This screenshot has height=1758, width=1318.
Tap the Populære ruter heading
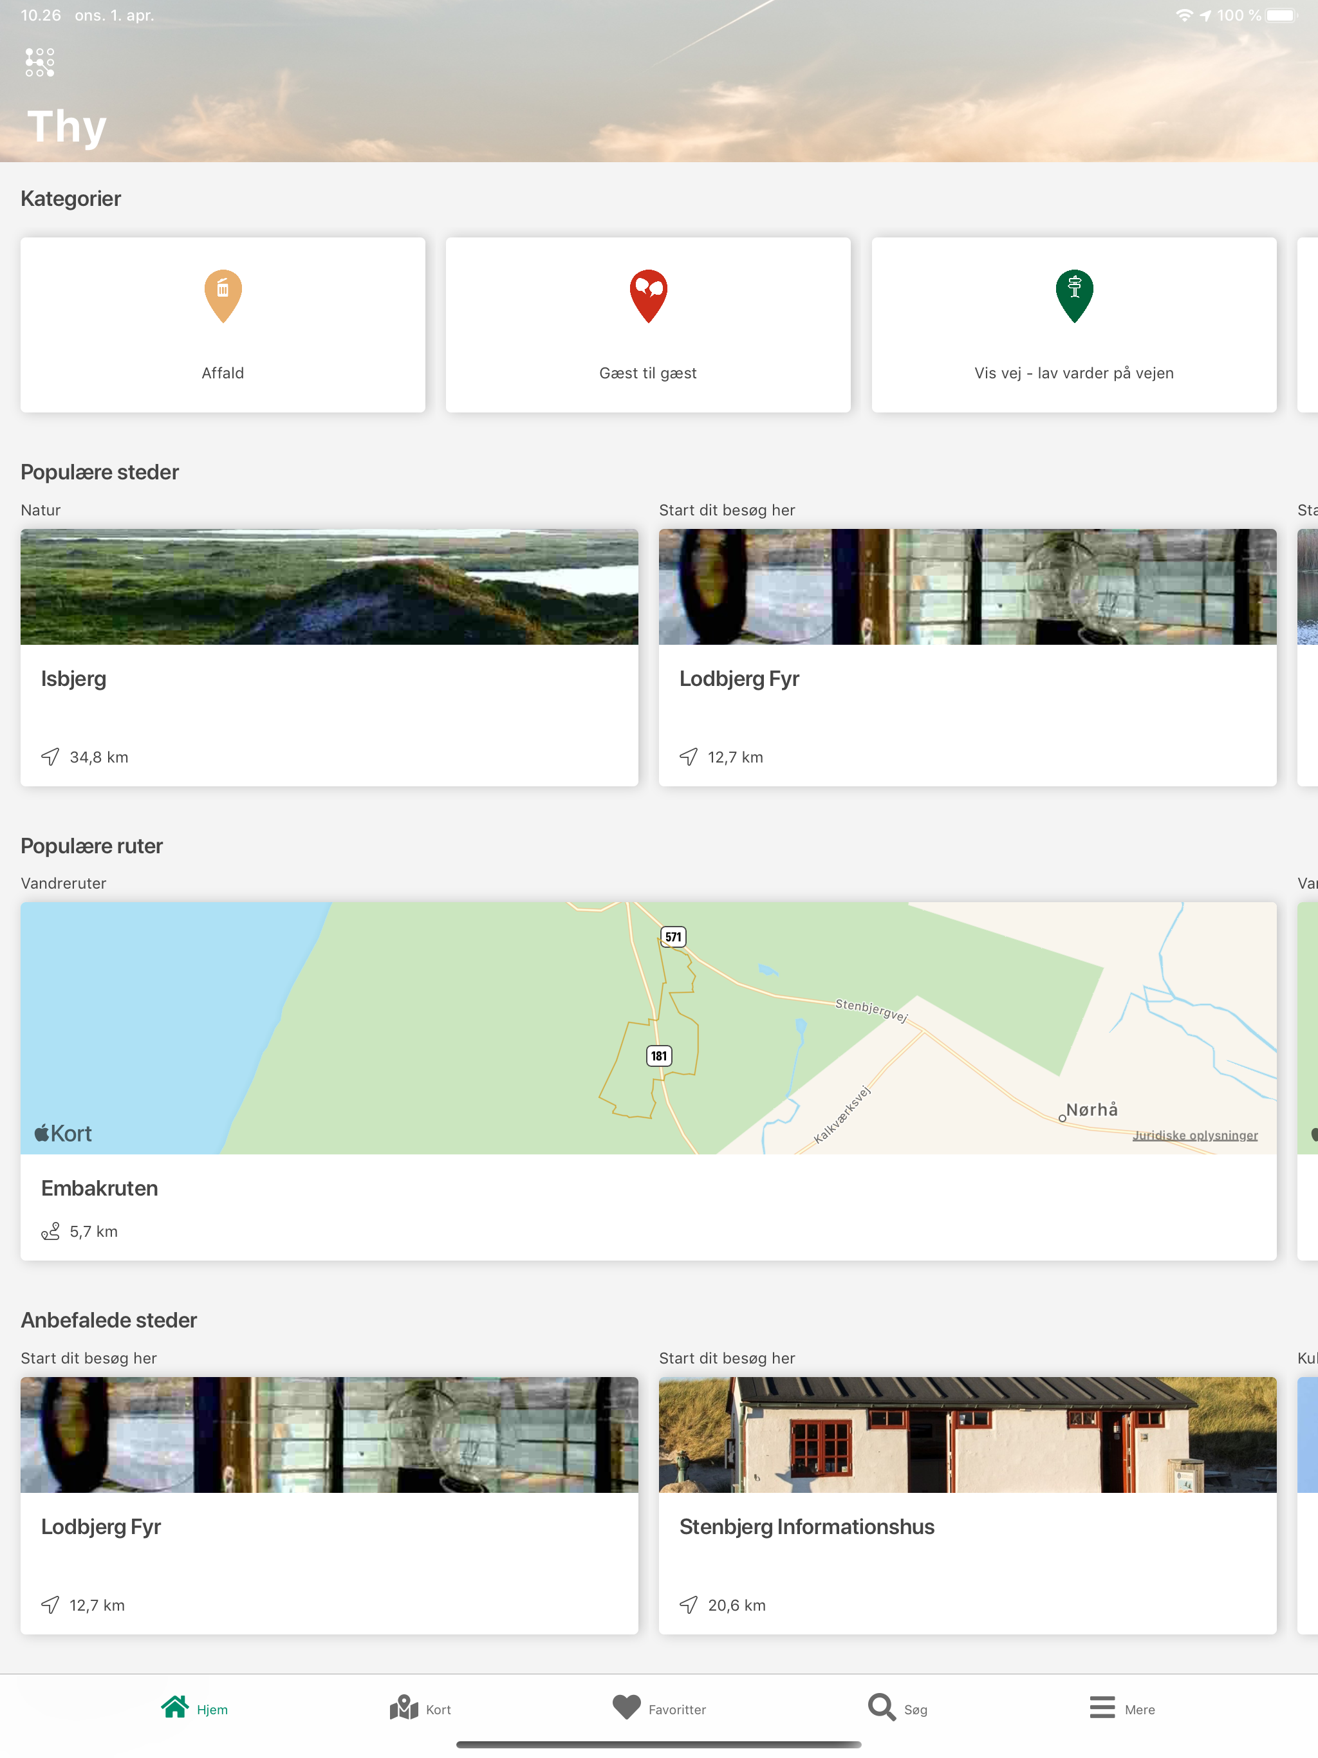tap(91, 846)
